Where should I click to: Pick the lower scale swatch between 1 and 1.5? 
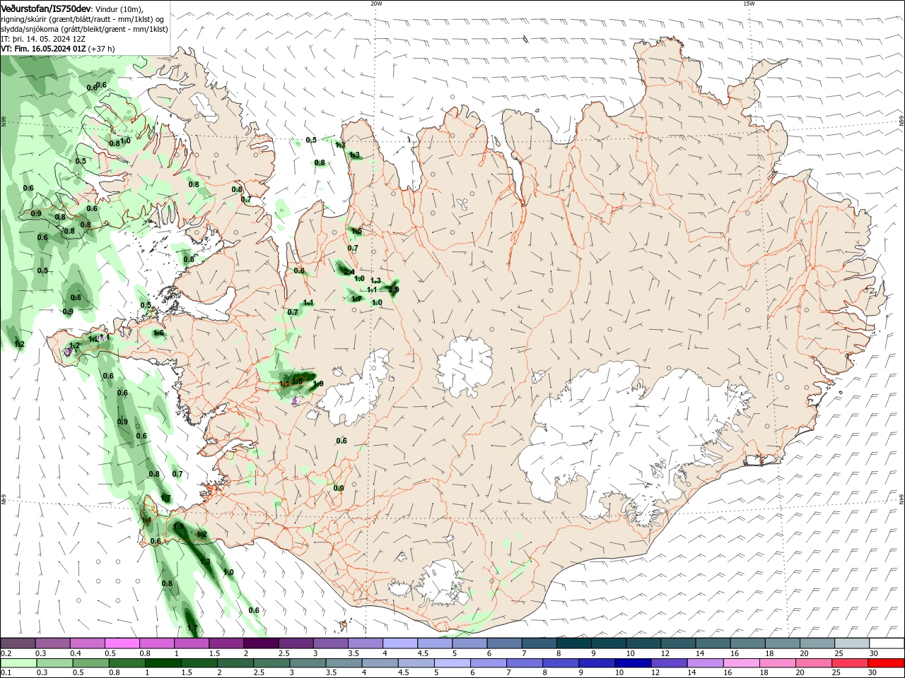(163, 663)
